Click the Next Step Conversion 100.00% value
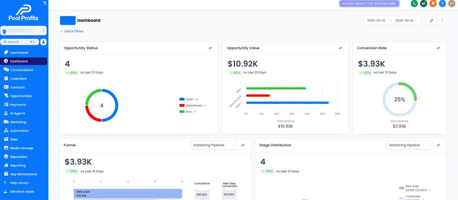Screen dimensions: 458x200 click(x=229, y=194)
